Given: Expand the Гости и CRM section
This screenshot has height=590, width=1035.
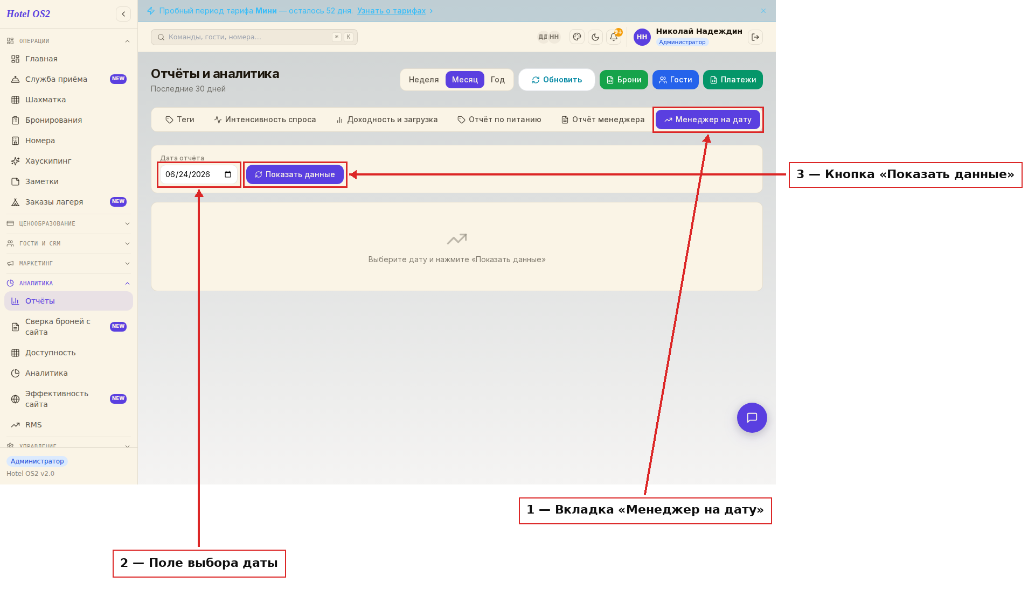Looking at the screenshot, I should pyautogui.click(x=68, y=243).
